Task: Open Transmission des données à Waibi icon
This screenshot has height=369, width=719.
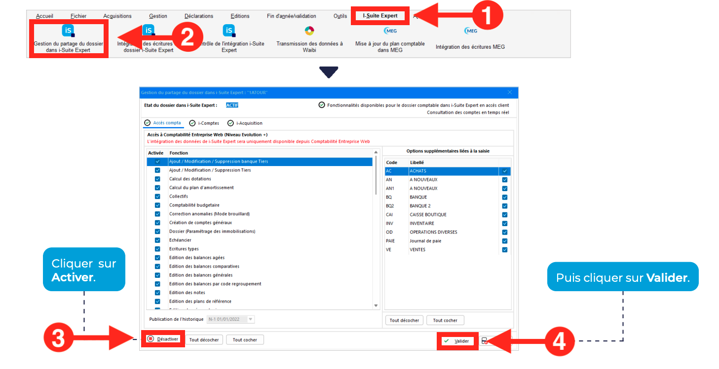Action: pos(309,31)
